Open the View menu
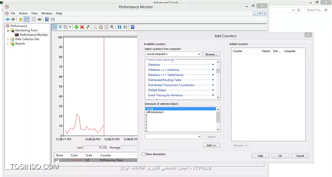 pos(34,13)
